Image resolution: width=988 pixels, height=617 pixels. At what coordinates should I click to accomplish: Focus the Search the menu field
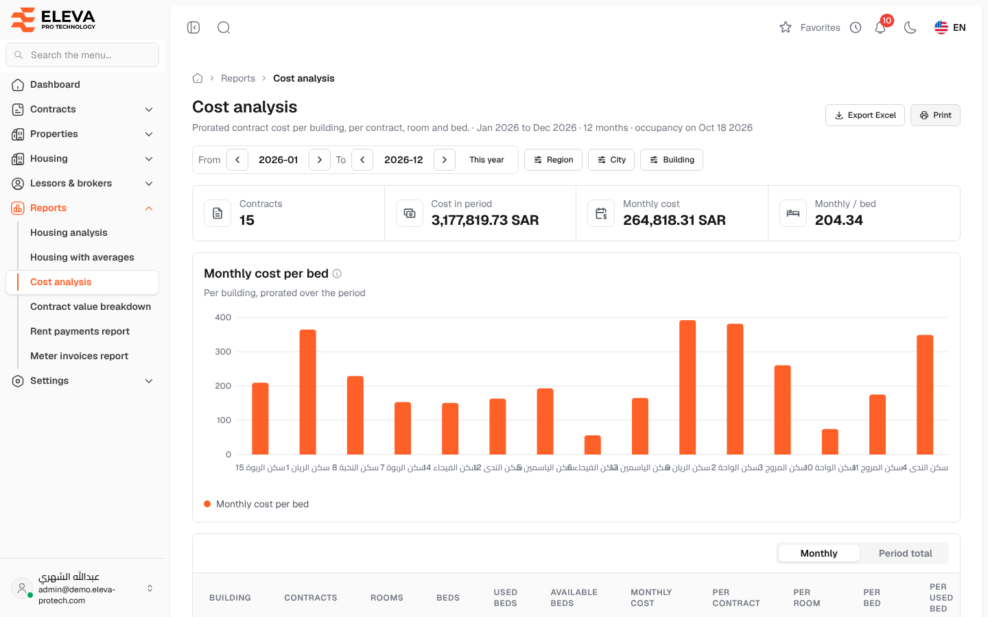click(x=82, y=55)
